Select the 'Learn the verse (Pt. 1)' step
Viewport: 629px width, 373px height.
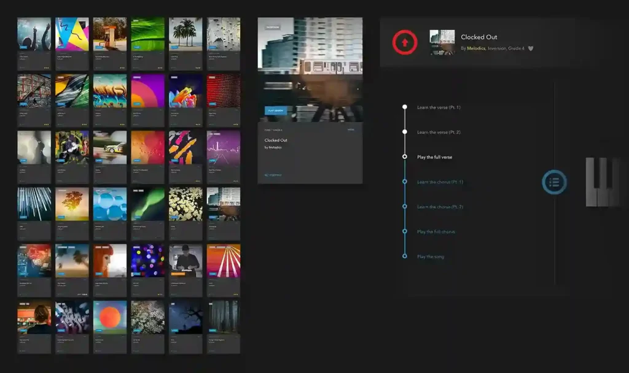click(439, 107)
